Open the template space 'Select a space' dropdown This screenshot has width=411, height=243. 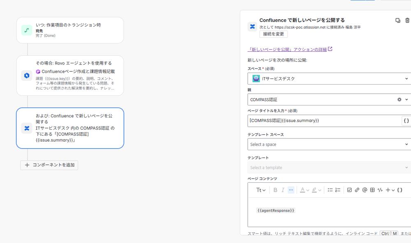329,144
